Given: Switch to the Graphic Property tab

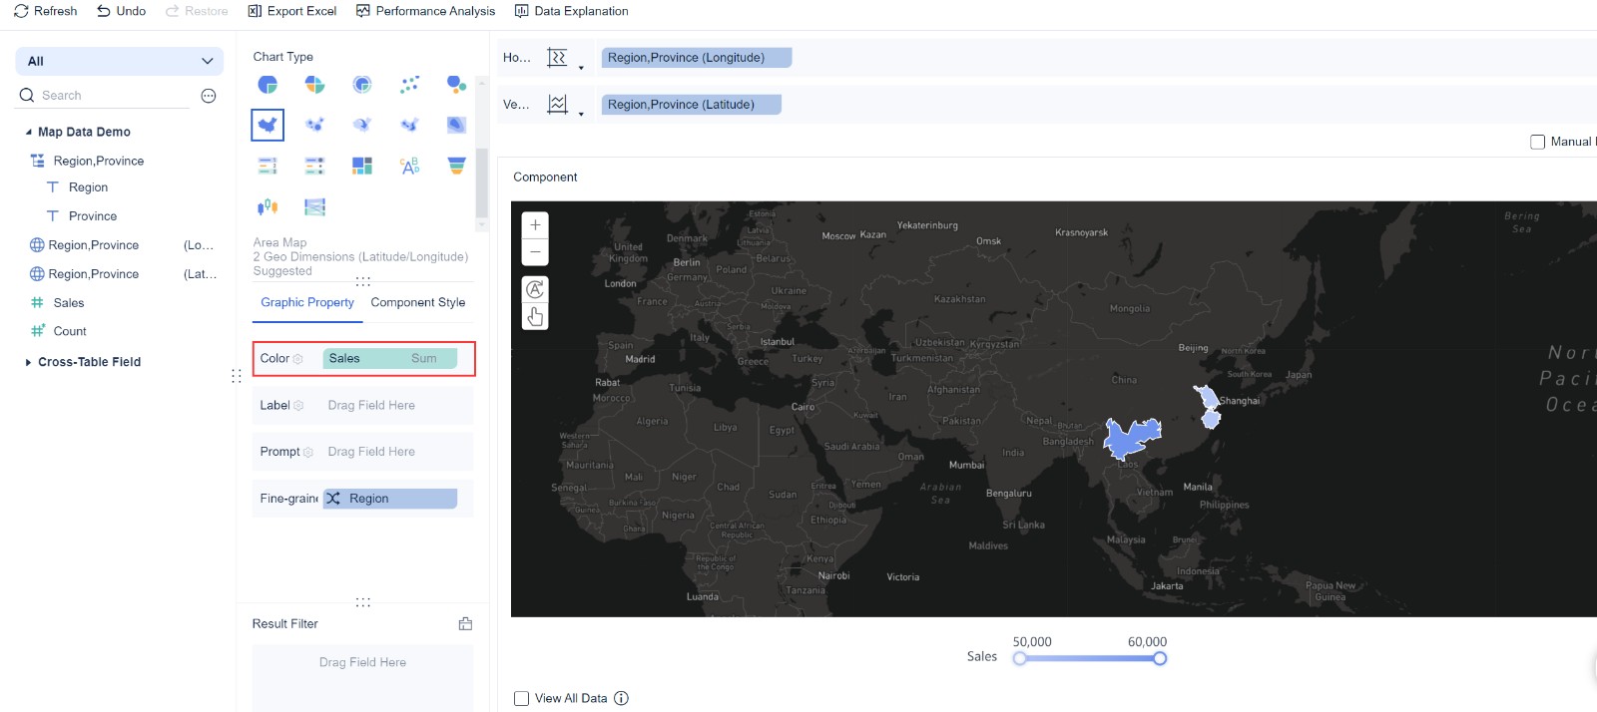Looking at the screenshot, I should point(307,302).
